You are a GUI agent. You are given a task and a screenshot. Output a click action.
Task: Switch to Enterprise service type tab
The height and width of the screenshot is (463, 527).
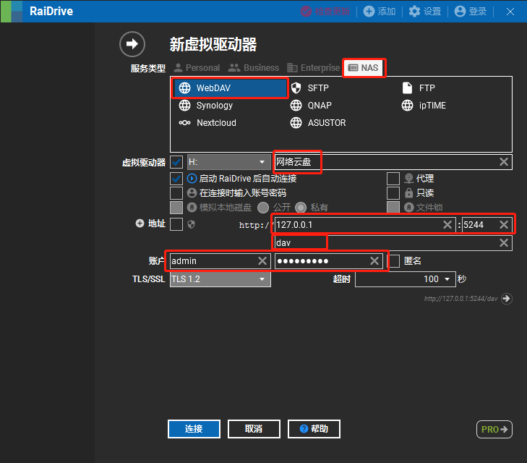coord(313,68)
